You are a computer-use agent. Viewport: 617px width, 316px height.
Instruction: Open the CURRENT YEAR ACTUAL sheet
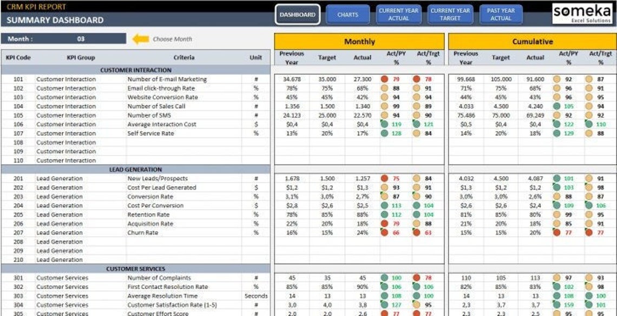pyautogui.click(x=399, y=15)
